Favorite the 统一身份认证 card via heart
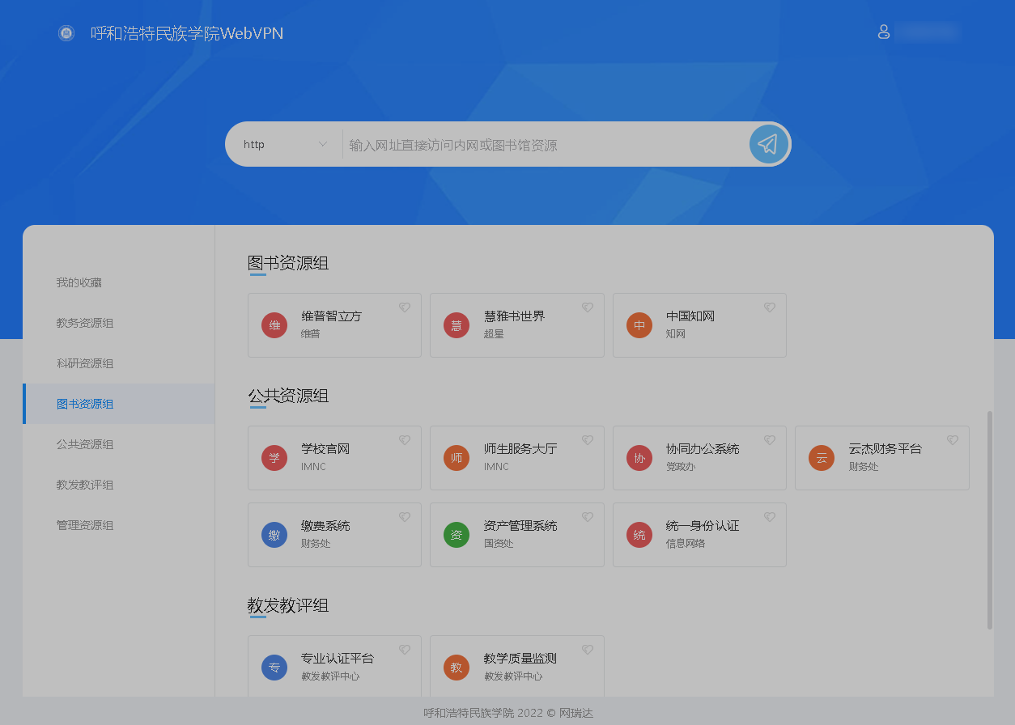This screenshot has height=725, width=1015. click(x=770, y=517)
